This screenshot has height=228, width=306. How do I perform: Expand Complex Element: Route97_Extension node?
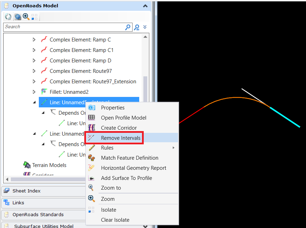coord(34,82)
